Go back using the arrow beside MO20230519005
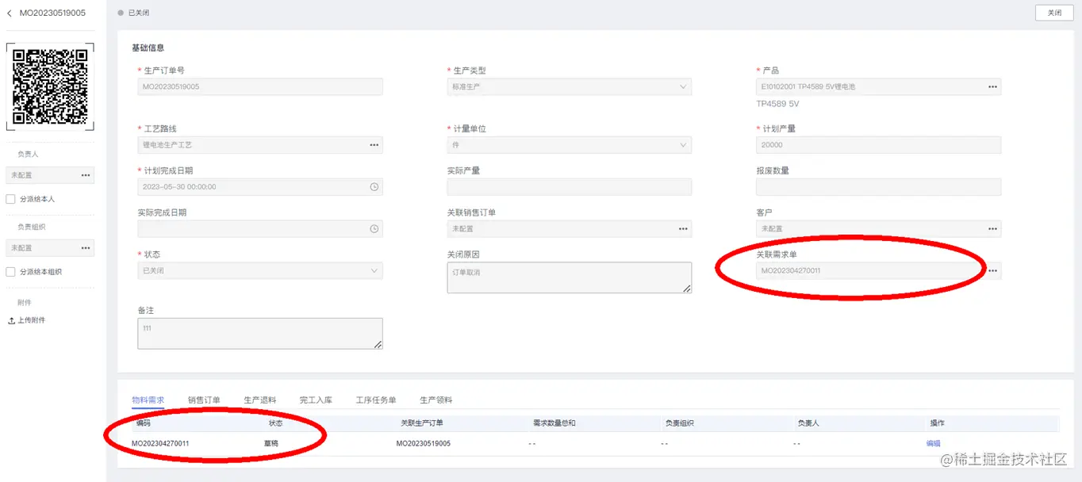 pyautogui.click(x=10, y=13)
